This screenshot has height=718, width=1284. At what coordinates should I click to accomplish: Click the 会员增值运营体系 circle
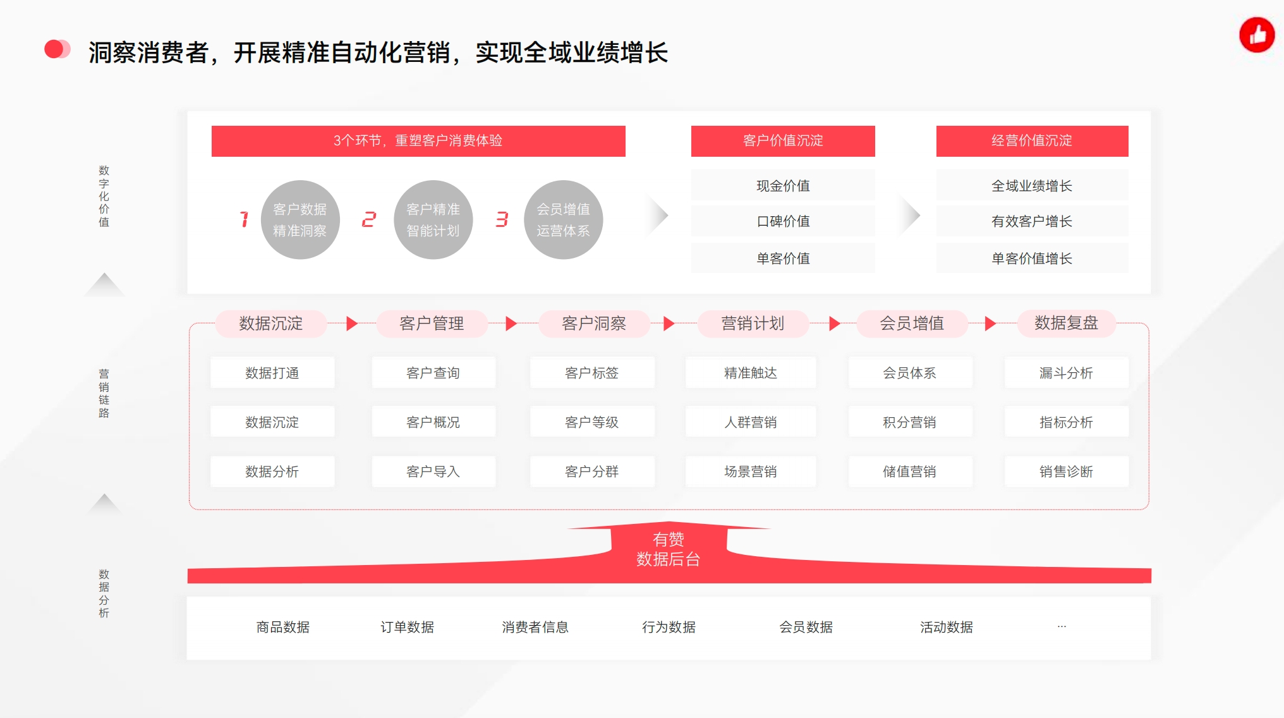(564, 220)
